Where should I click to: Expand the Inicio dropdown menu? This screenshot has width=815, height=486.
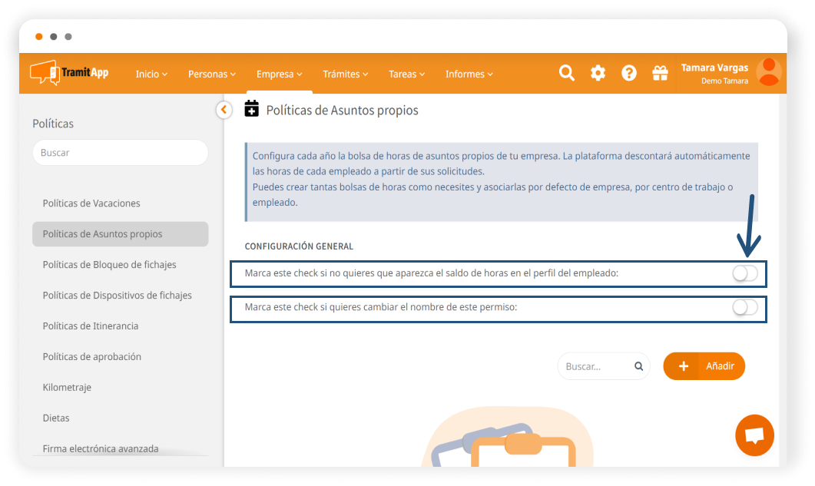click(x=151, y=74)
